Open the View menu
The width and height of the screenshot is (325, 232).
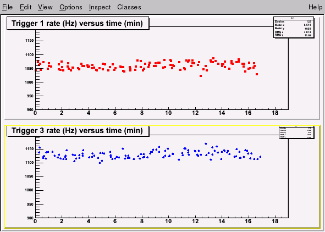pos(45,7)
